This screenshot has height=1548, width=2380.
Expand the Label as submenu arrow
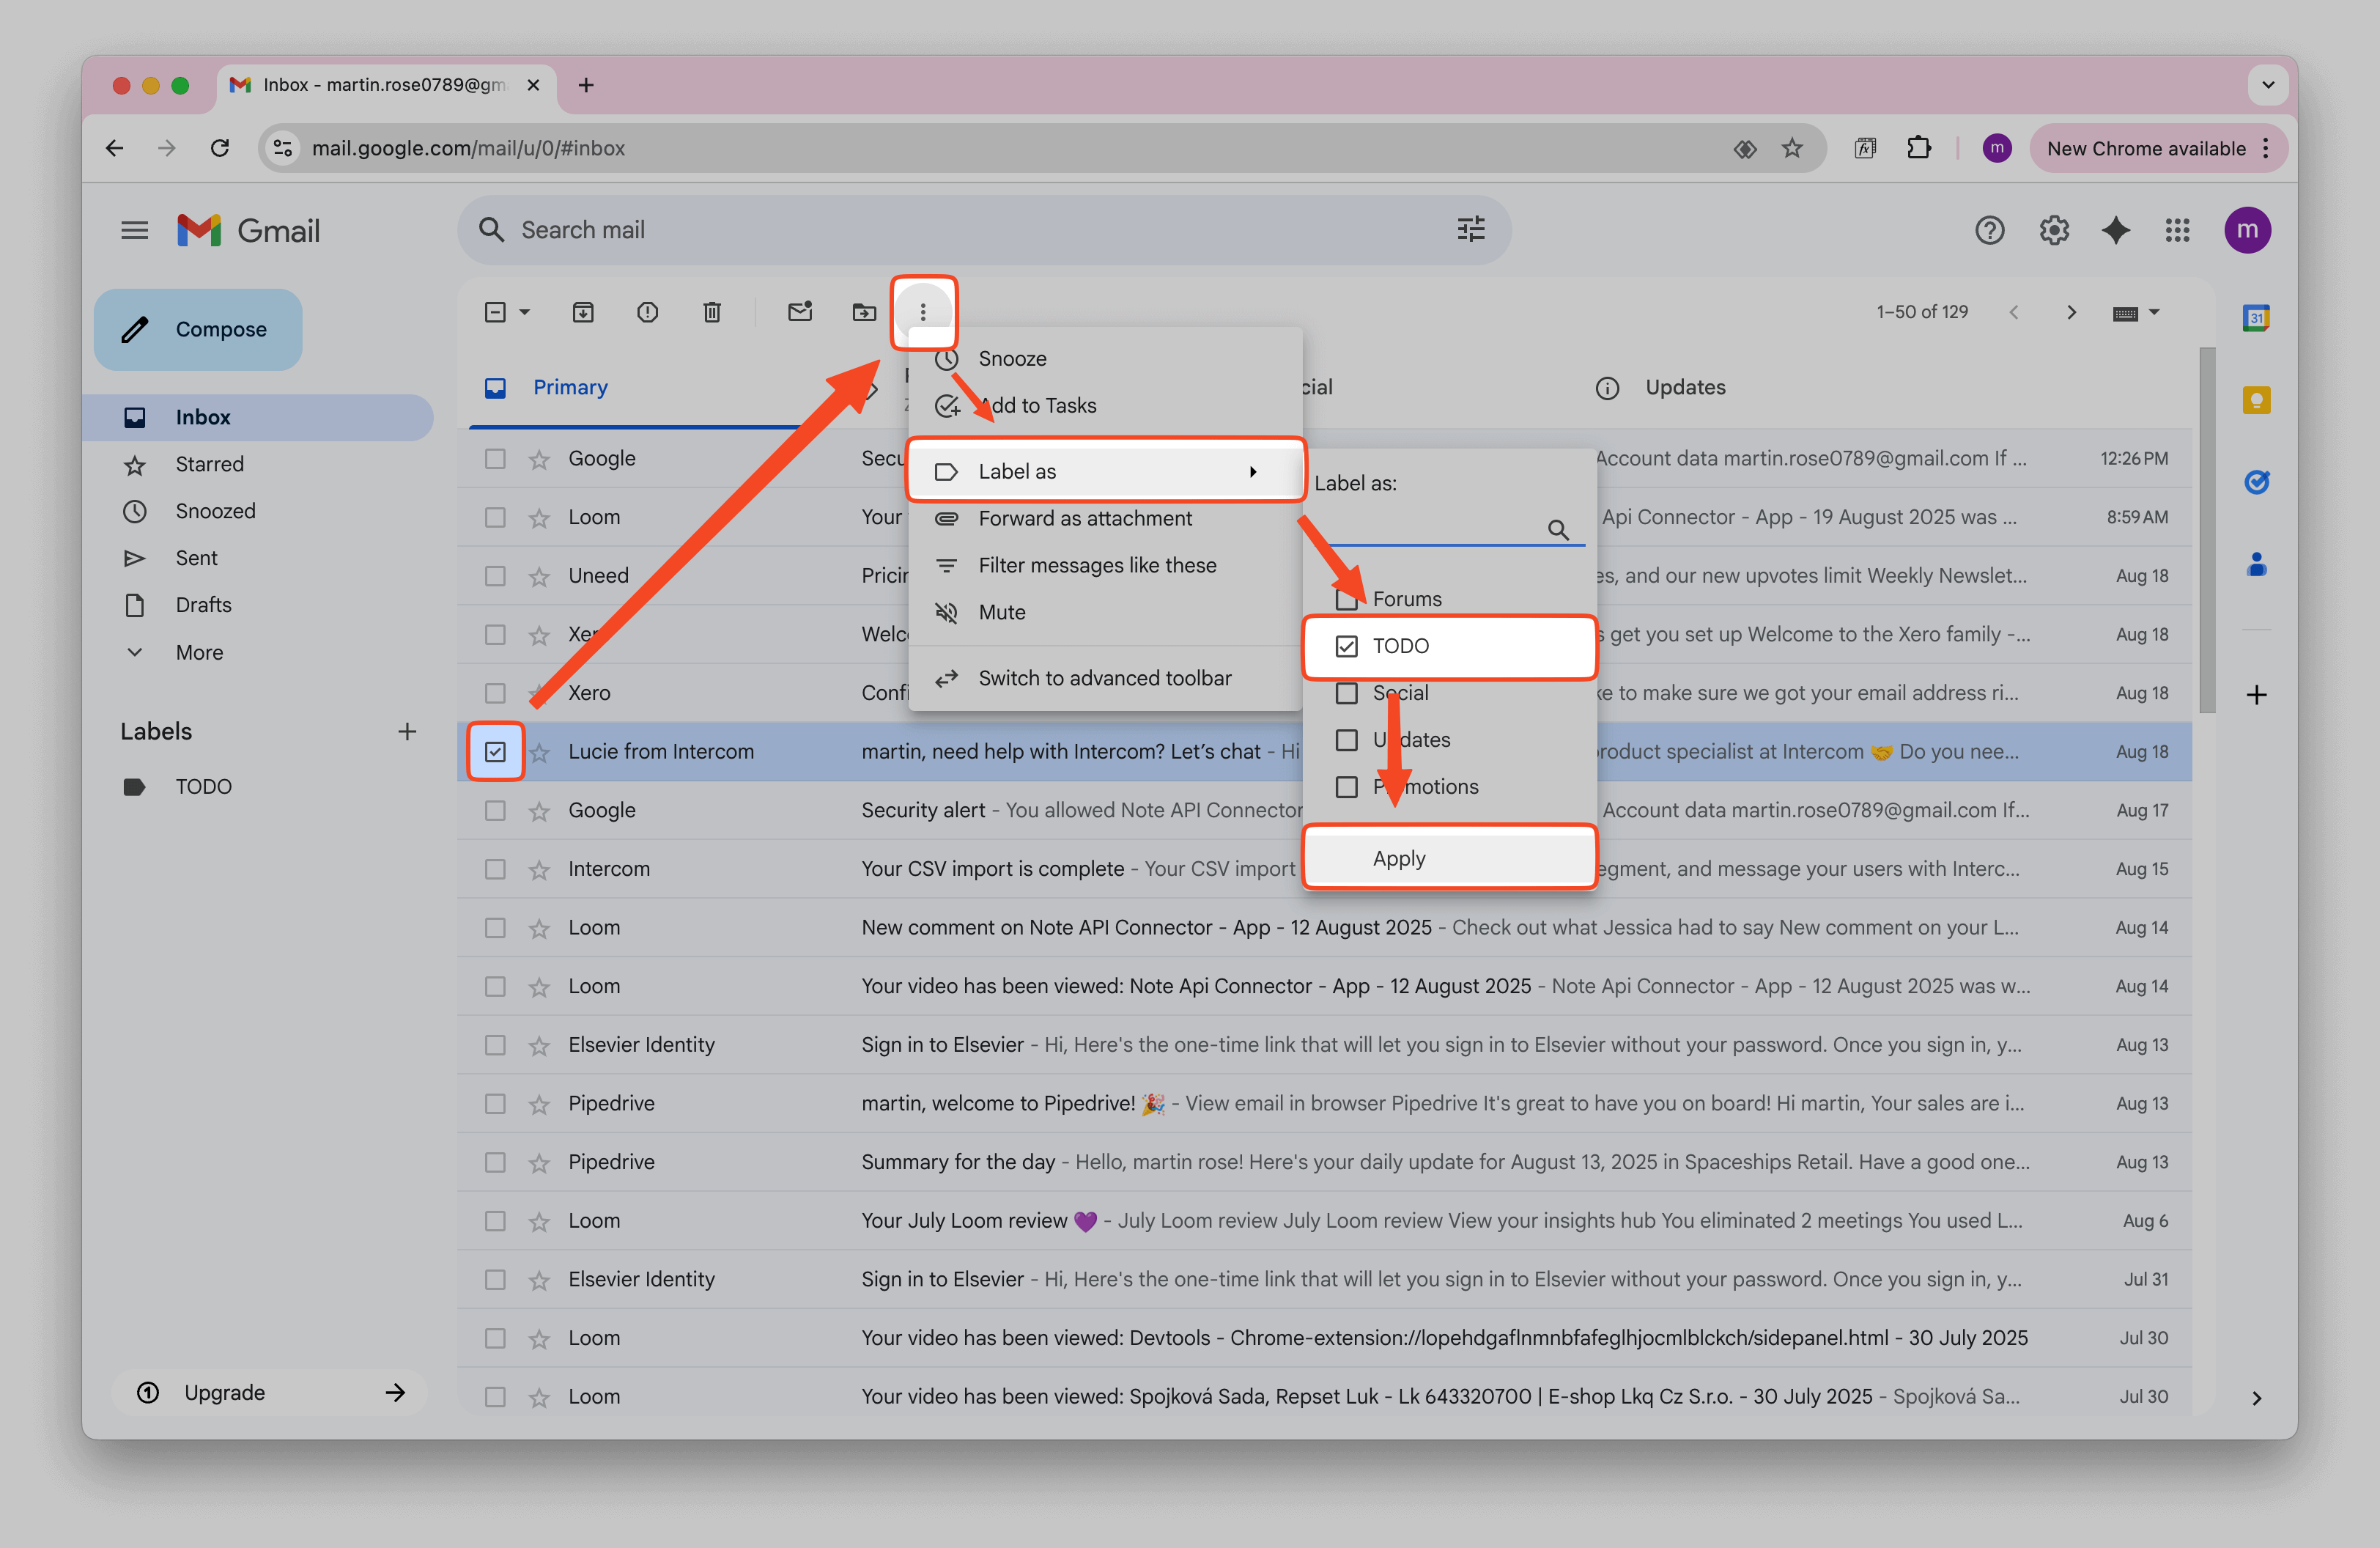tap(1252, 472)
